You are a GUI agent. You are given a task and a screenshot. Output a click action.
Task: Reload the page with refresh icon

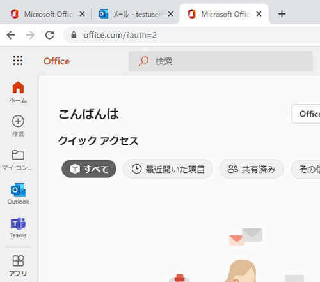tap(50, 35)
